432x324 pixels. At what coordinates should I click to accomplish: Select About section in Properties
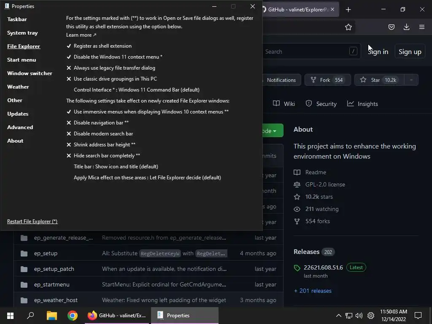coord(15,141)
